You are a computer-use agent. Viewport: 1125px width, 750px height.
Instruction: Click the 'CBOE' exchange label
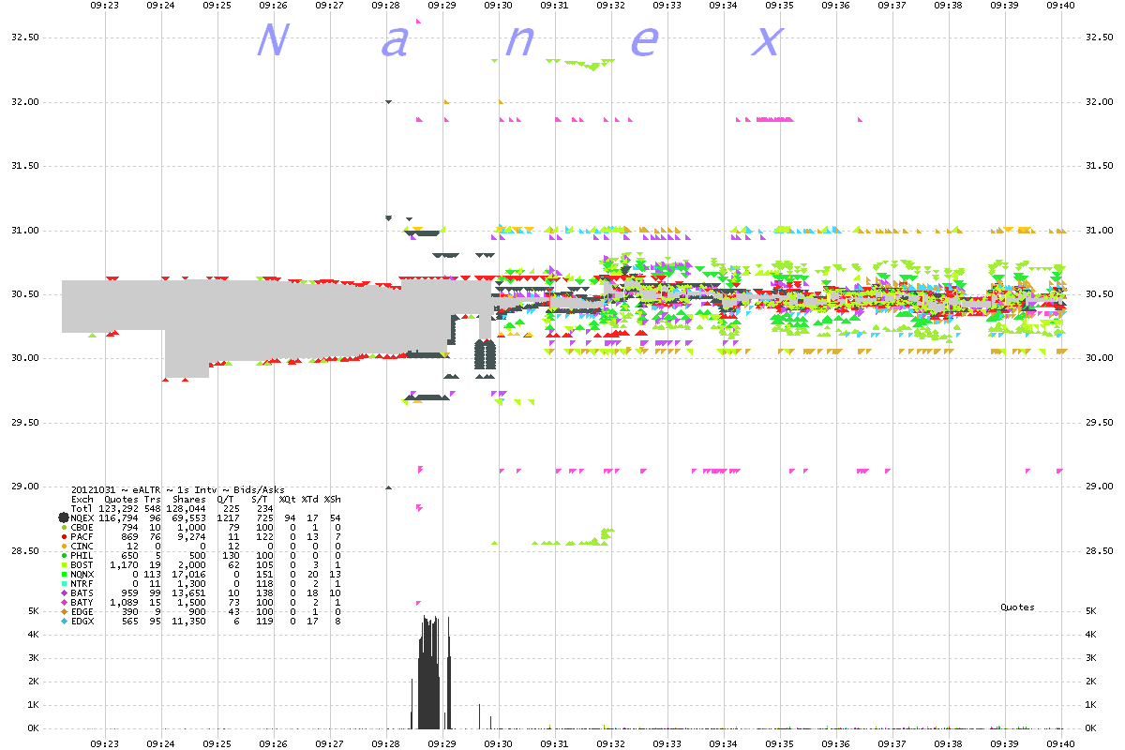pos(82,527)
